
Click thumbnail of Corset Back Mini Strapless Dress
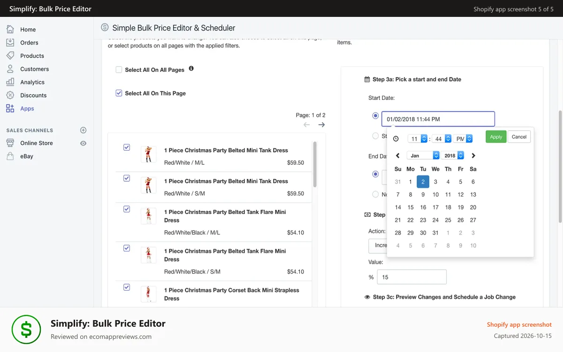[x=149, y=293]
